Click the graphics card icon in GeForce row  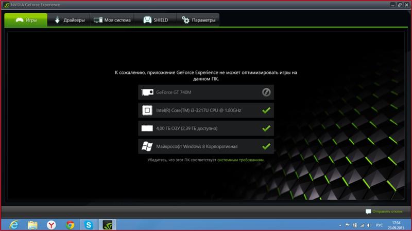coord(147,92)
